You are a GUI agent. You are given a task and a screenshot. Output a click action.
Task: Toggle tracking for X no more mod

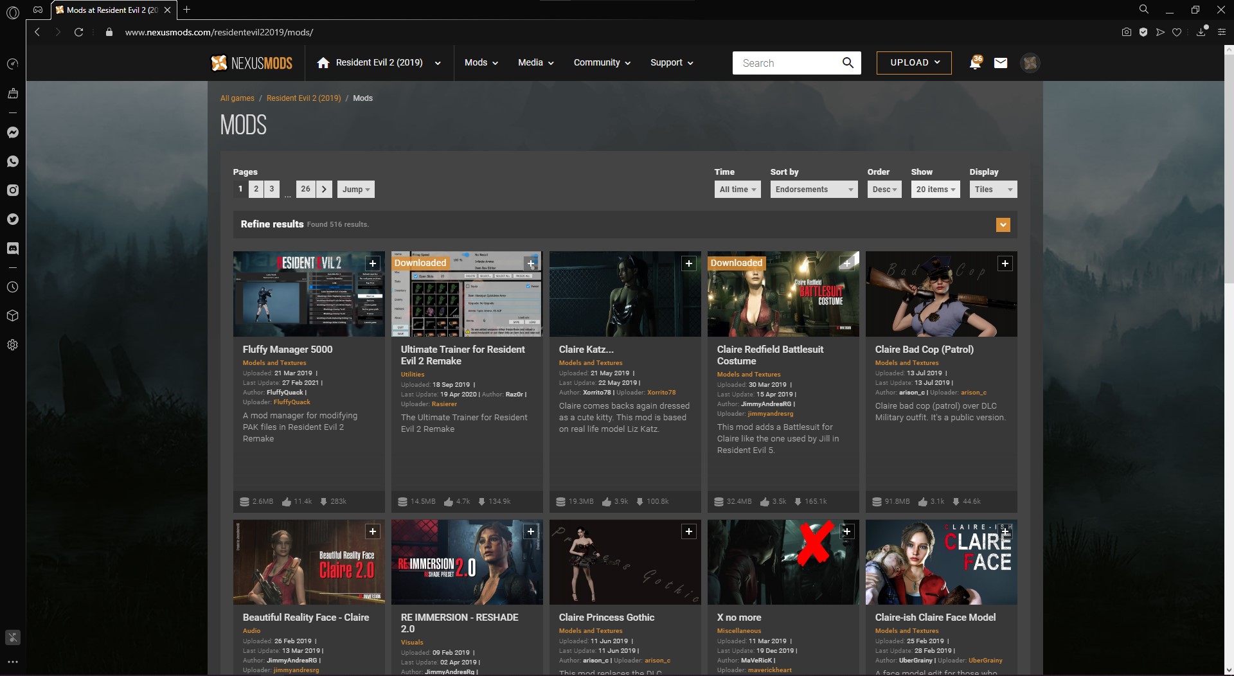[x=847, y=531]
